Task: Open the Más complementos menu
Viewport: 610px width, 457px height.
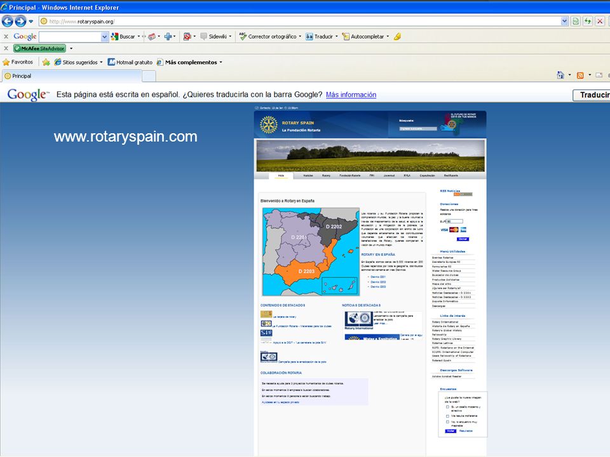Action: [189, 62]
